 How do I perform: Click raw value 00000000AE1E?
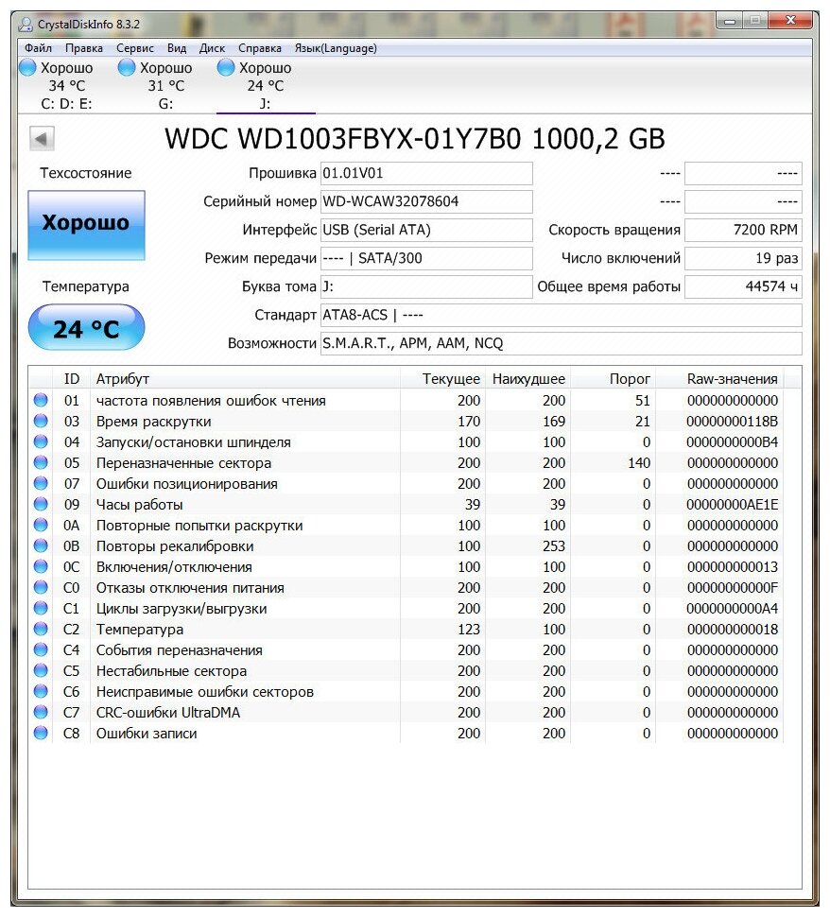point(733,504)
